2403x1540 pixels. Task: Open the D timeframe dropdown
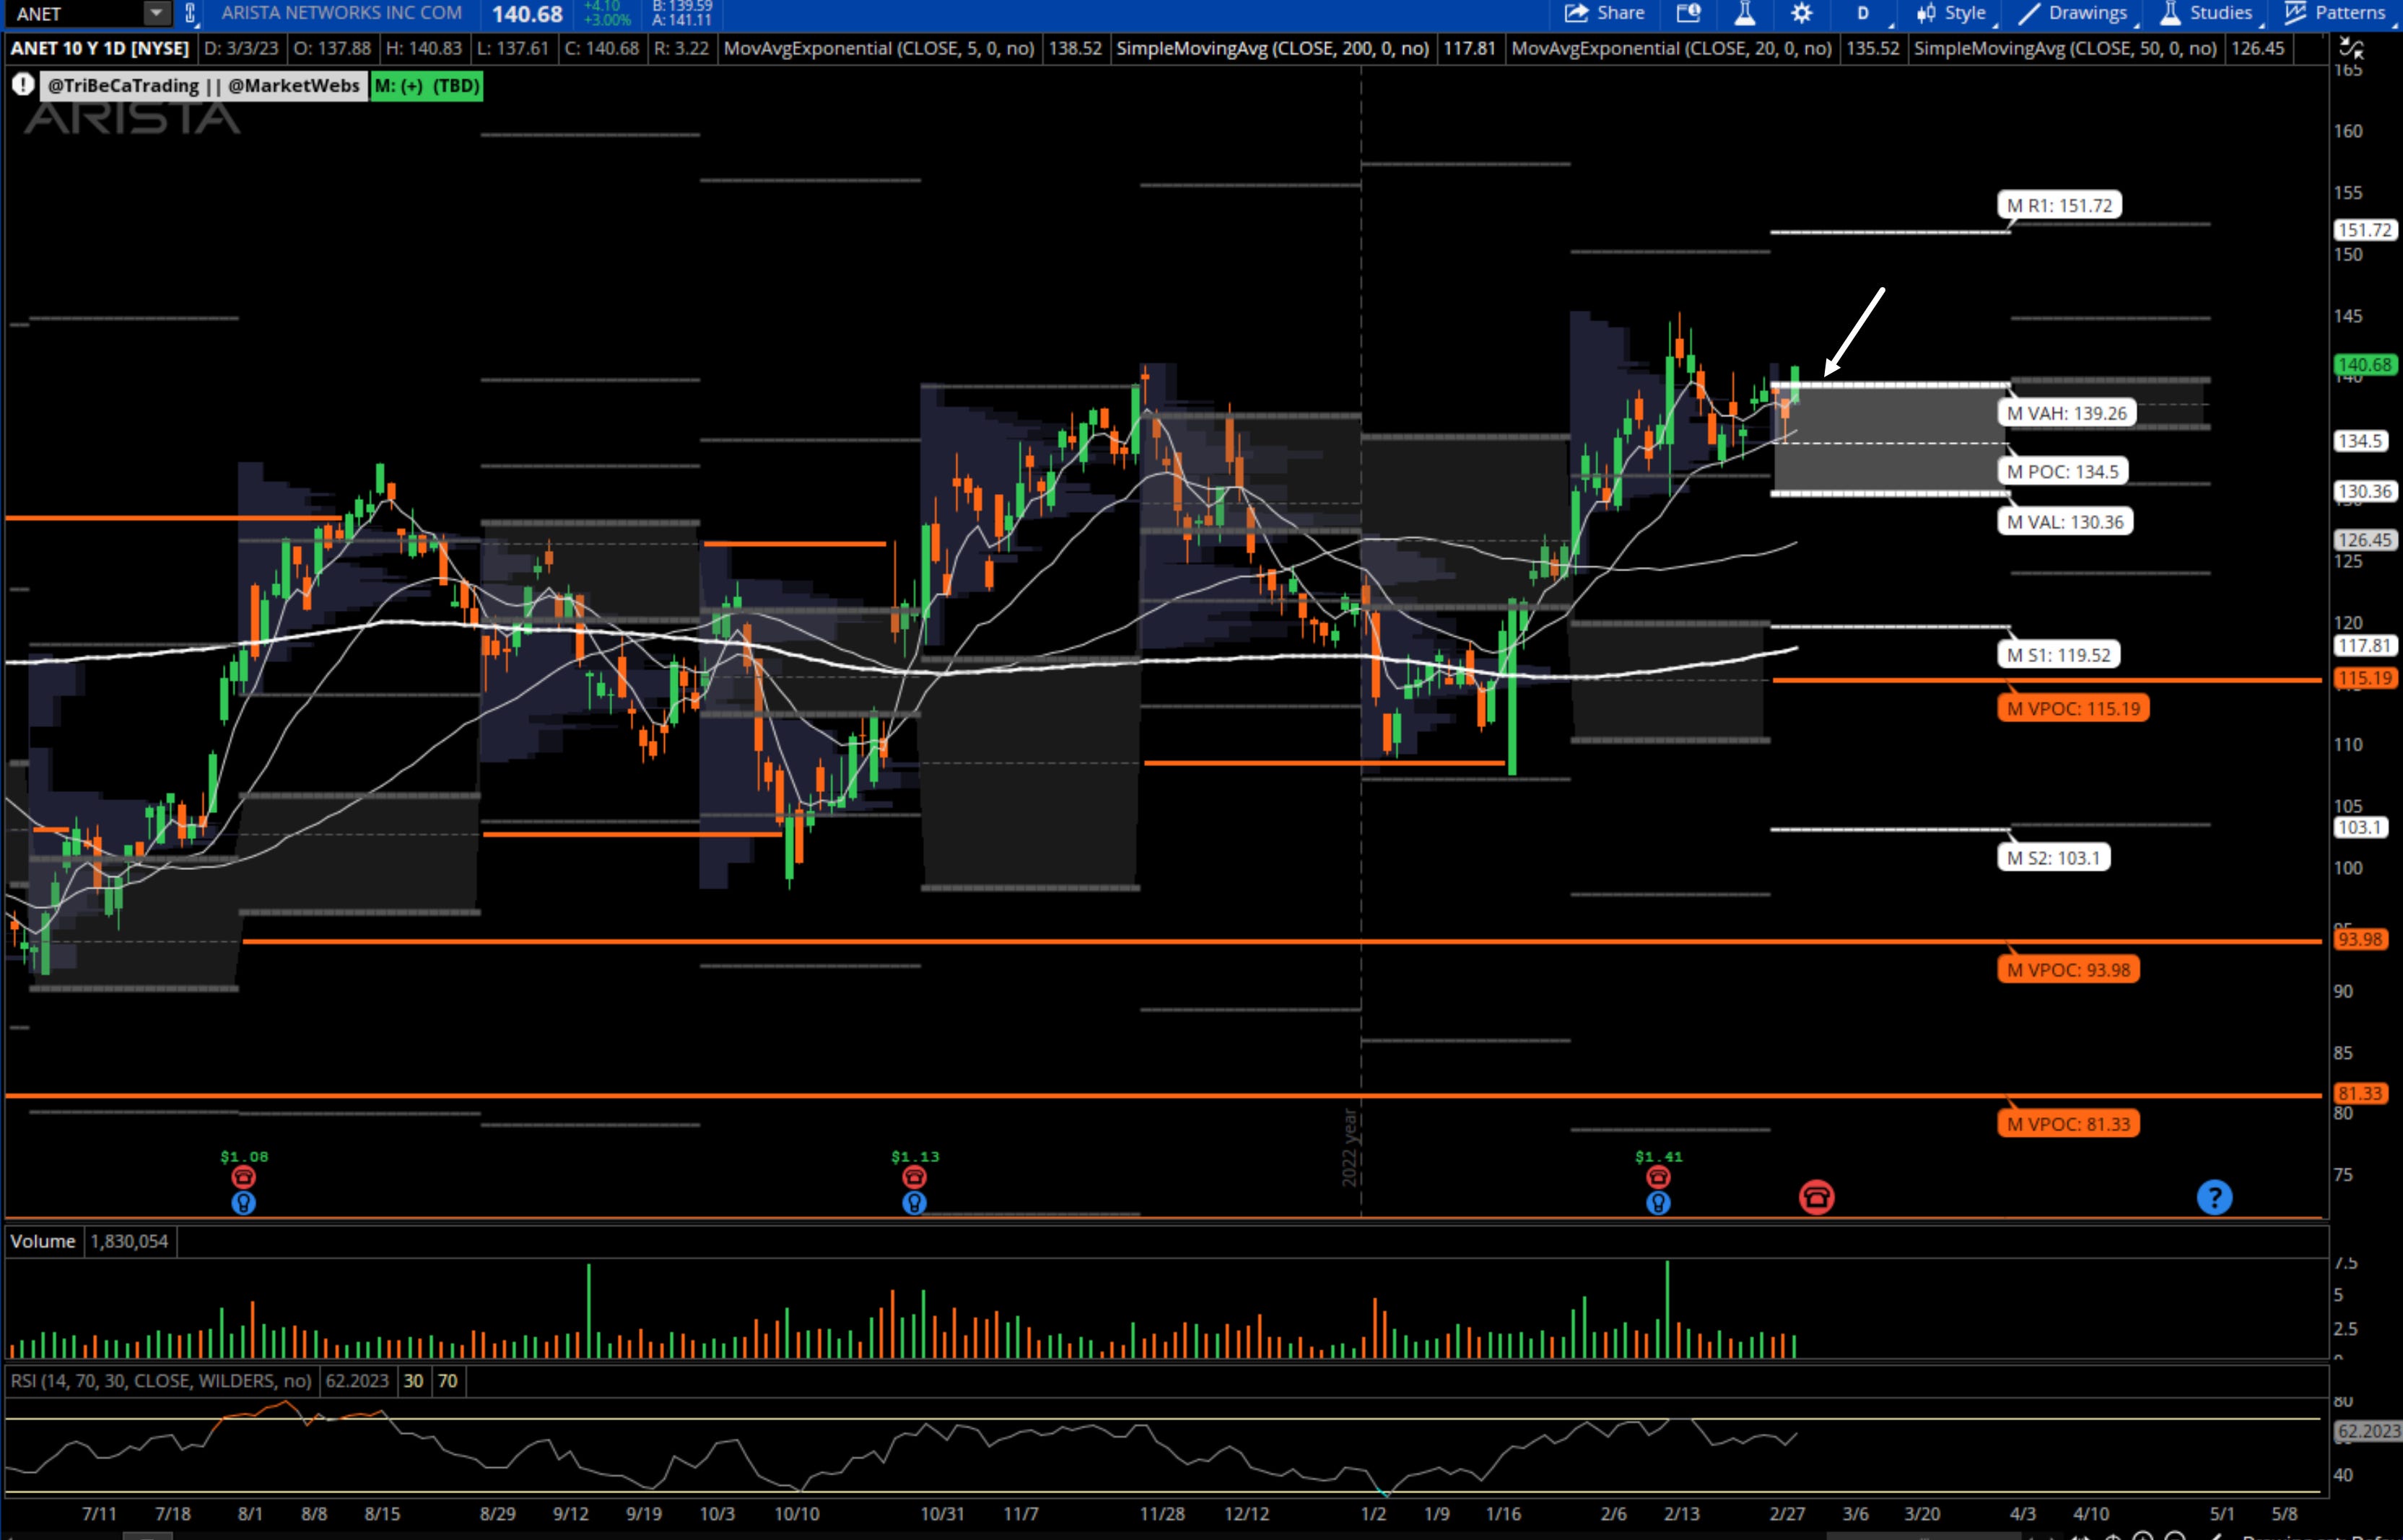(x=1864, y=13)
